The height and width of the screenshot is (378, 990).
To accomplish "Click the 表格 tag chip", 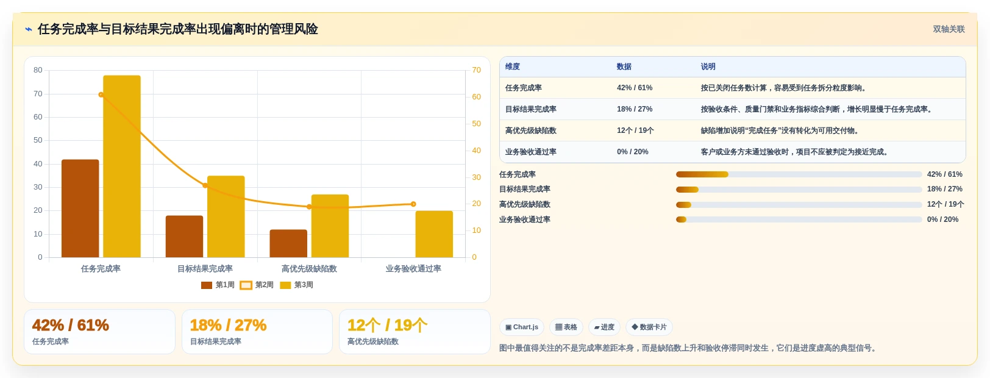I will (x=566, y=327).
